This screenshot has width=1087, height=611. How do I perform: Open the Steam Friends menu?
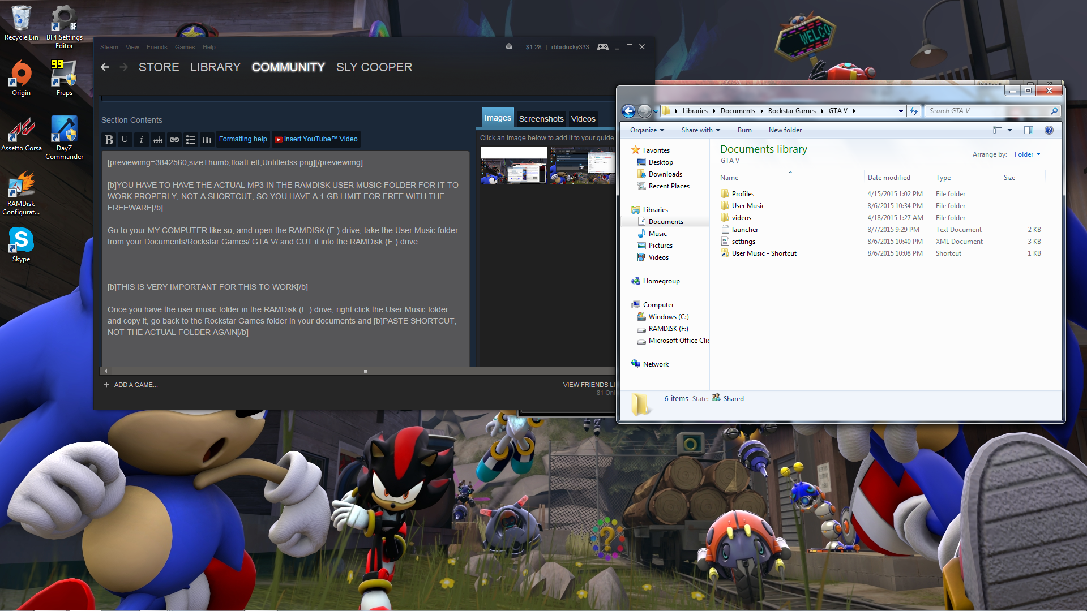tap(156, 47)
